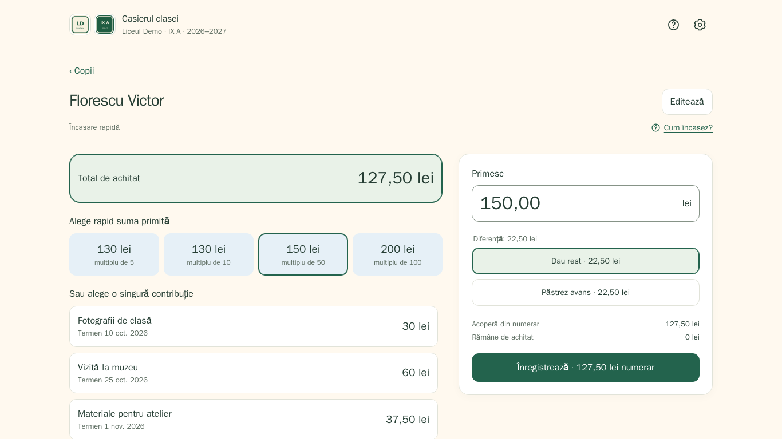The width and height of the screenshot is (782, 439).
Task: Click the Editează button
Action: coord(687,102)
